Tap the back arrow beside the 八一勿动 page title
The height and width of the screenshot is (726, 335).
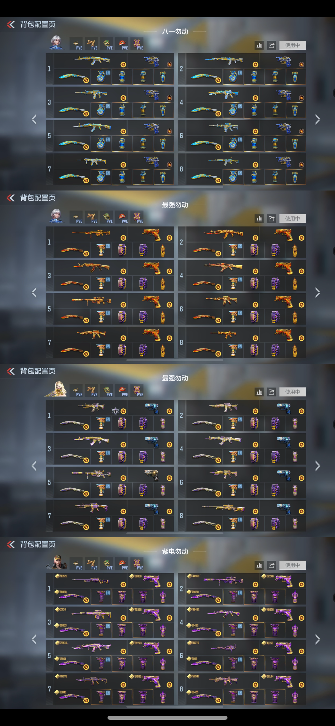11,24
